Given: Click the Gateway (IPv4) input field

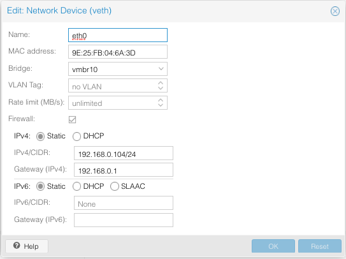Looking at the screenshot, I should click(x=124, y=170).
